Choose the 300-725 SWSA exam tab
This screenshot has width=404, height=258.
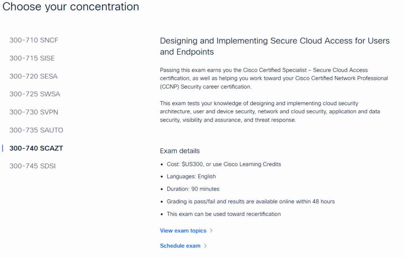[x=35, y=94]
